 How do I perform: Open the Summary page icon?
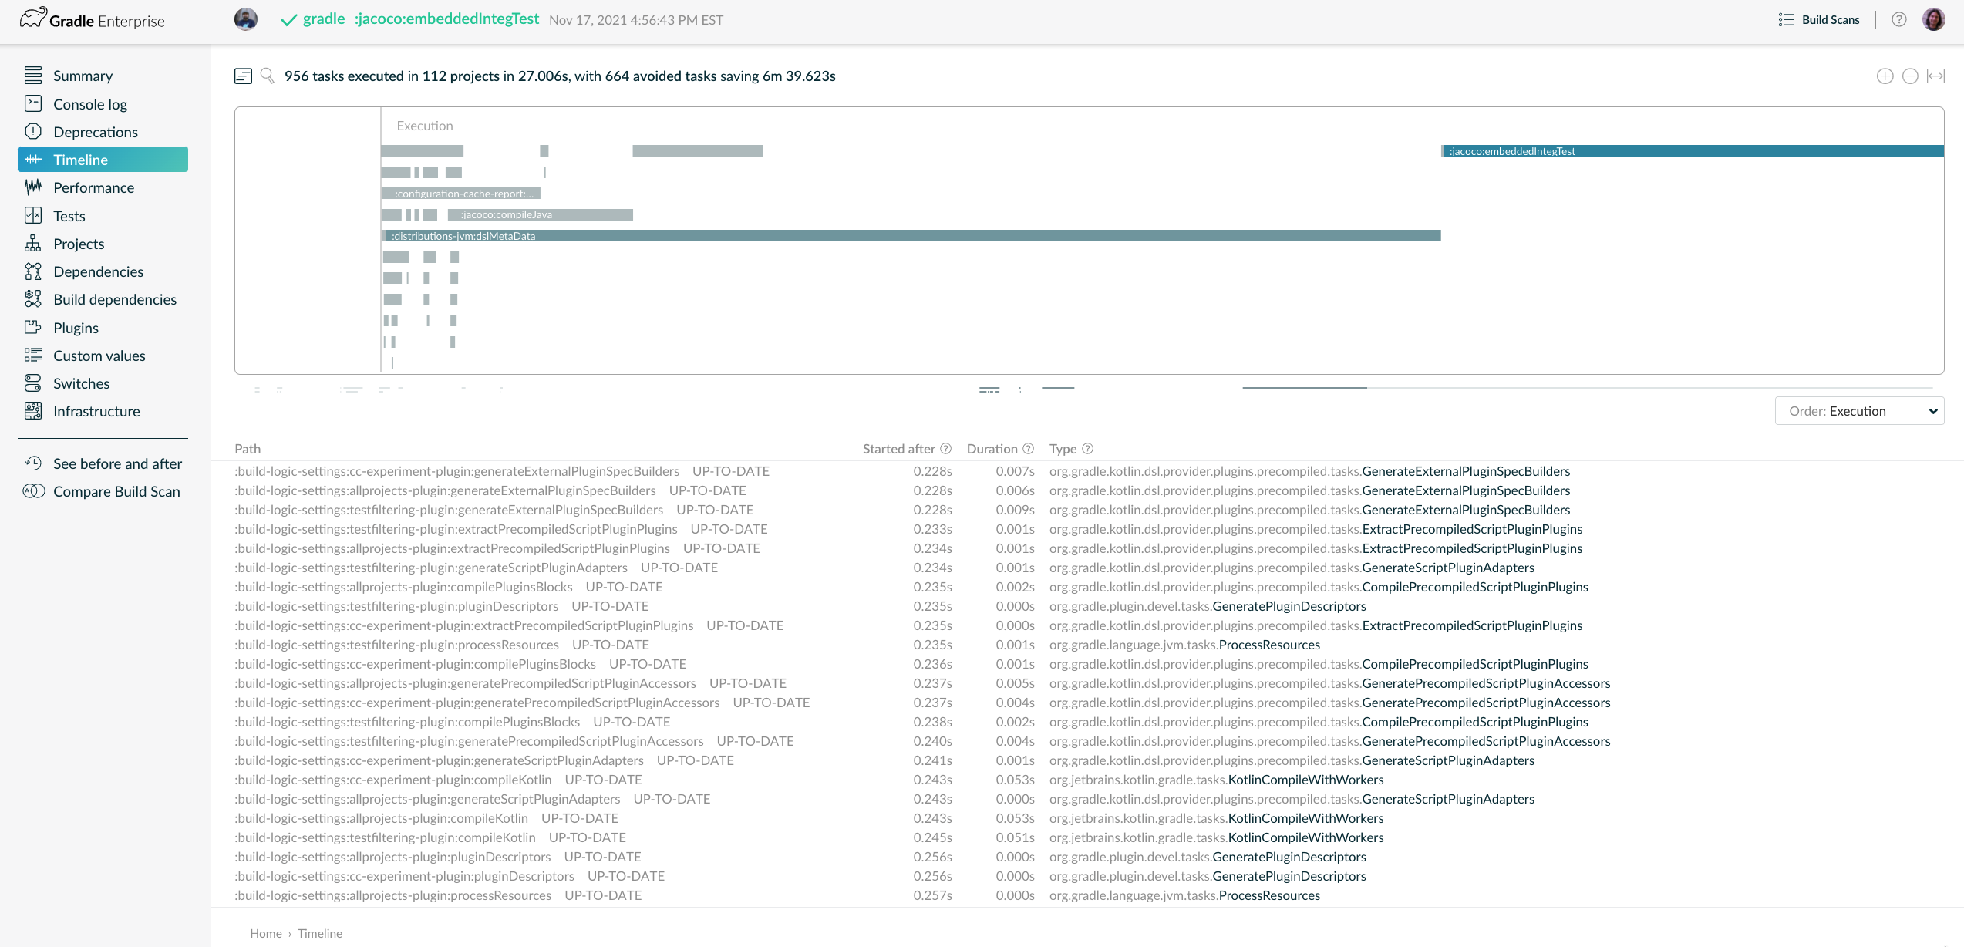pos(33,76)
